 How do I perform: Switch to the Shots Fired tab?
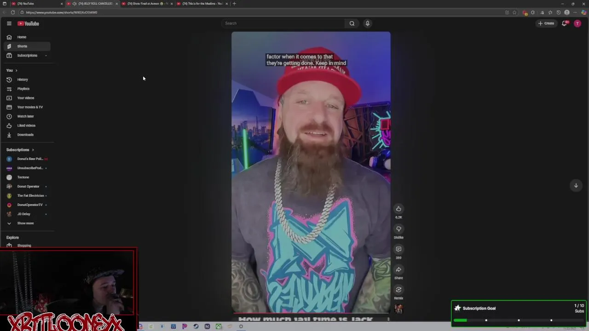pyautogui.click(x=147, y=4)
